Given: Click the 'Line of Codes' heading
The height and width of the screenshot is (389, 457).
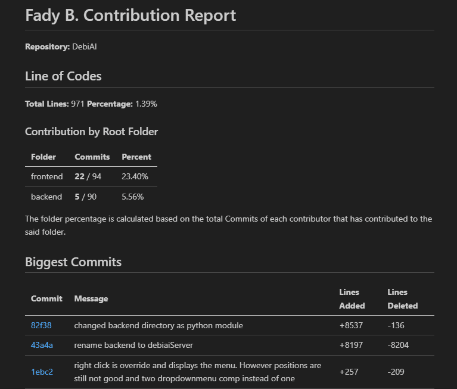Looking at the screenshot, I should click(63, 76).
